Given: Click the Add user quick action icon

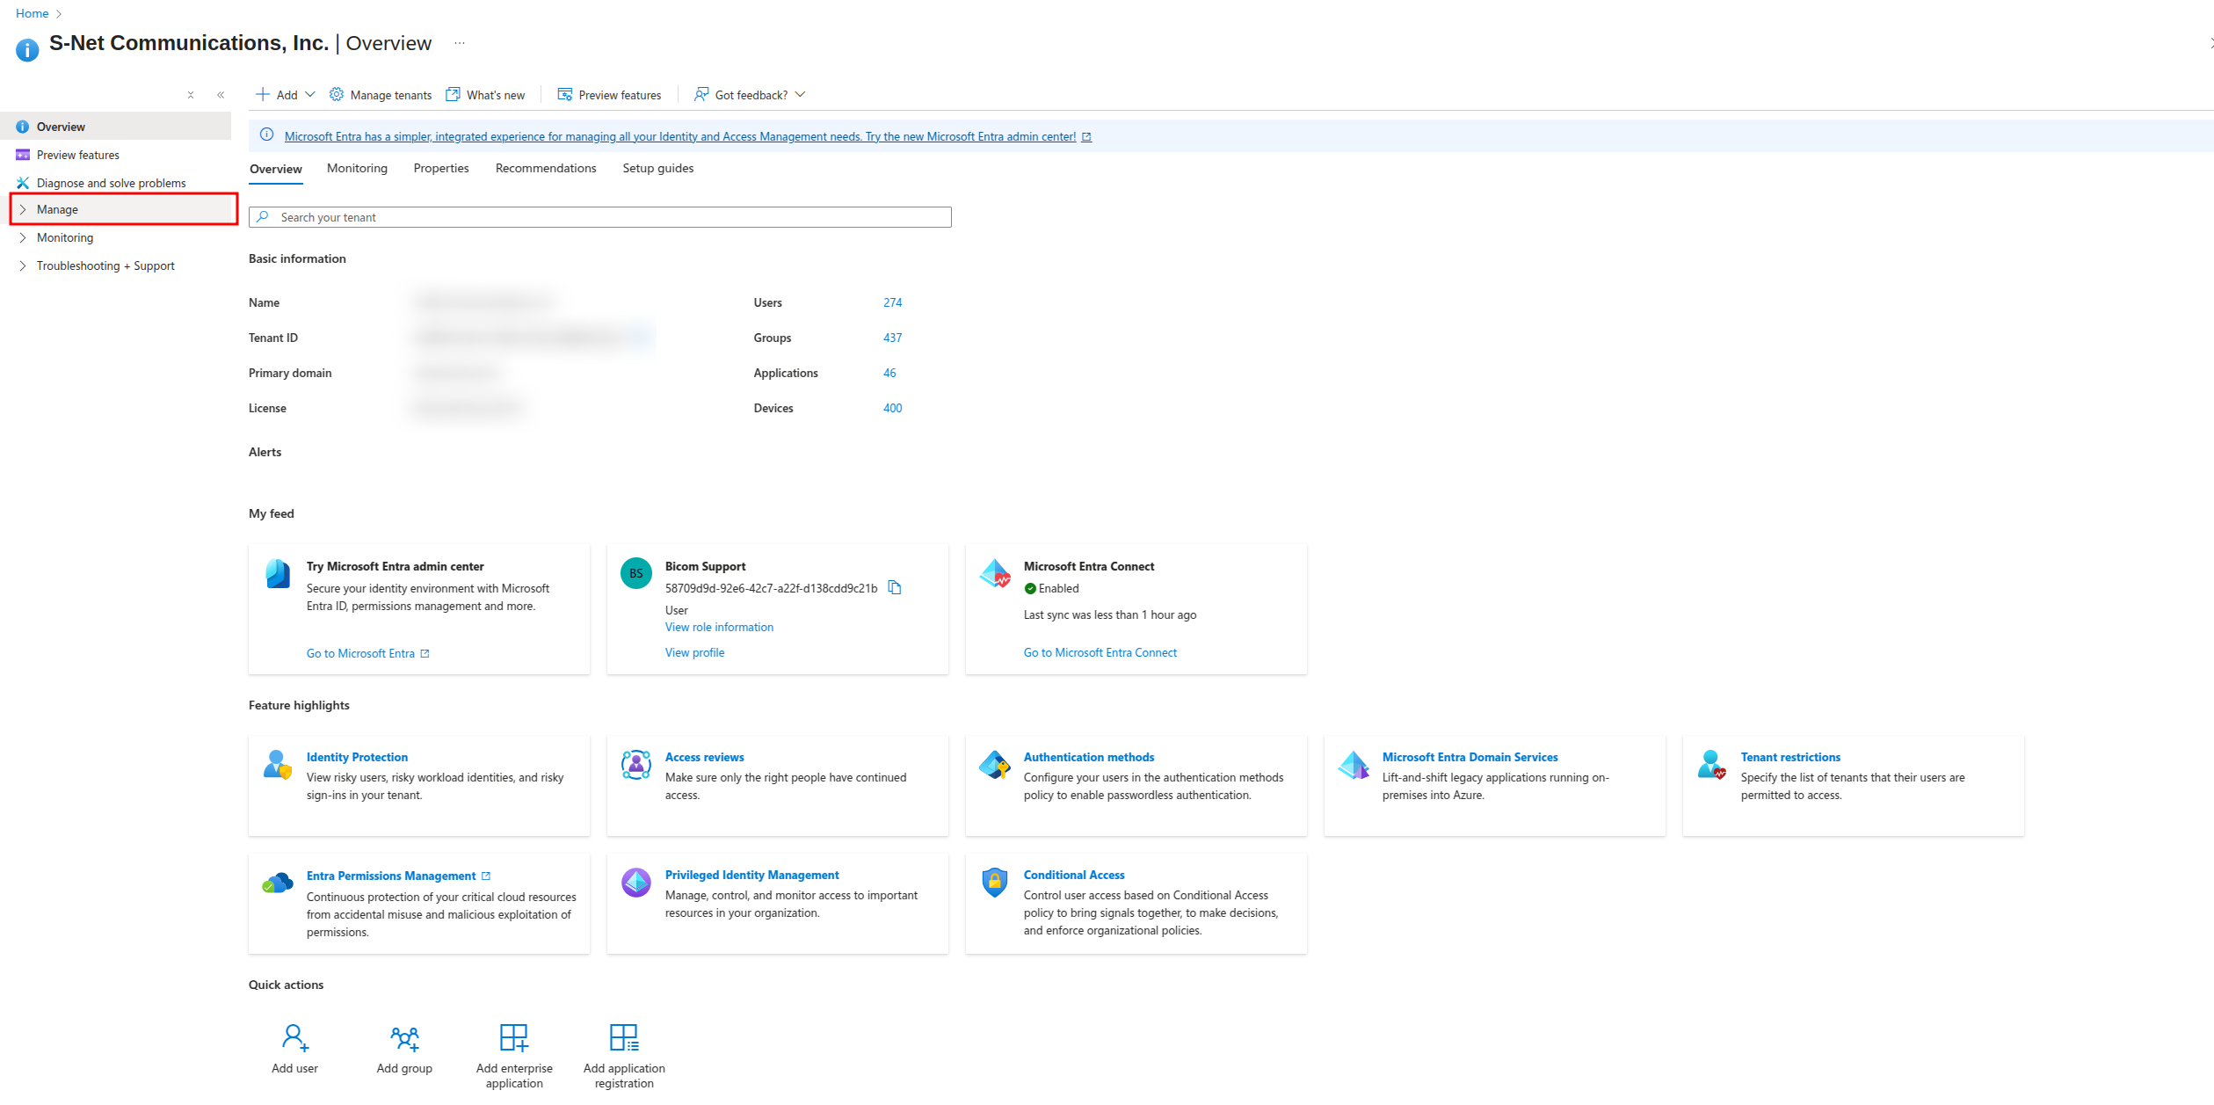Looking at the screenshot, I should (x=295, y=1037).
